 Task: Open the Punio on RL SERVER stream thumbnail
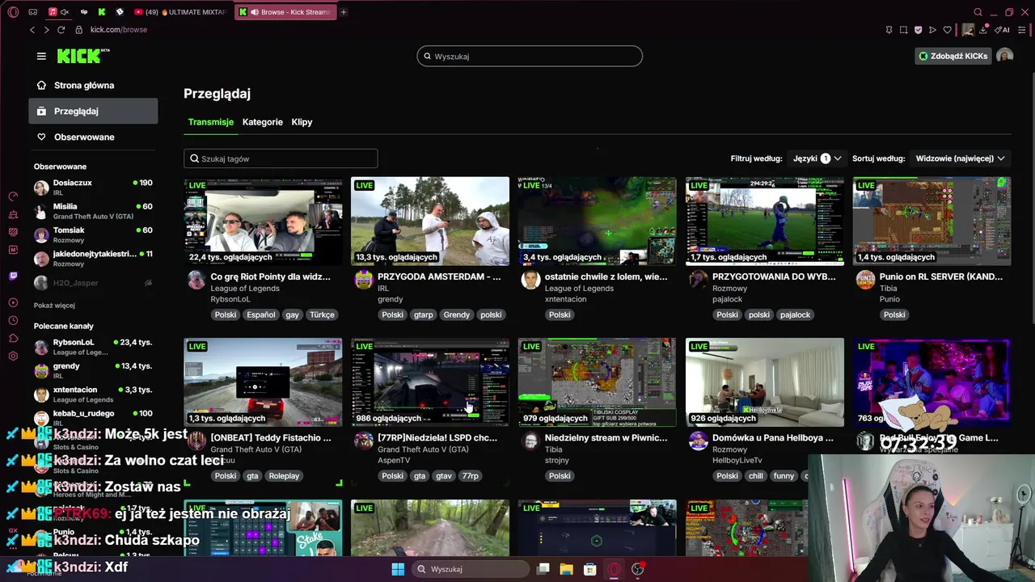[931, 221]
